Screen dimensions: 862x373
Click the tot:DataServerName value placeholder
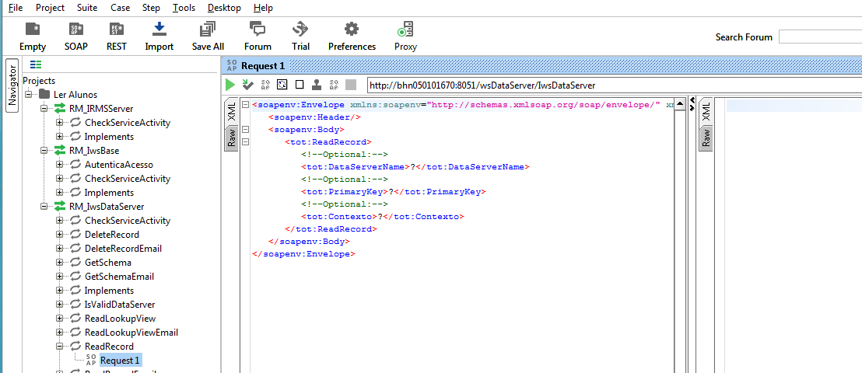click(413, 167)
